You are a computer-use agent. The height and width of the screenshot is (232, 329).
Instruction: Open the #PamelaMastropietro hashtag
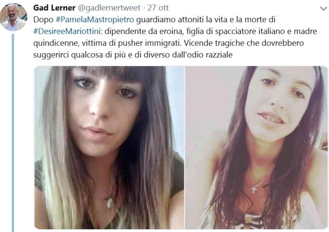95,20
